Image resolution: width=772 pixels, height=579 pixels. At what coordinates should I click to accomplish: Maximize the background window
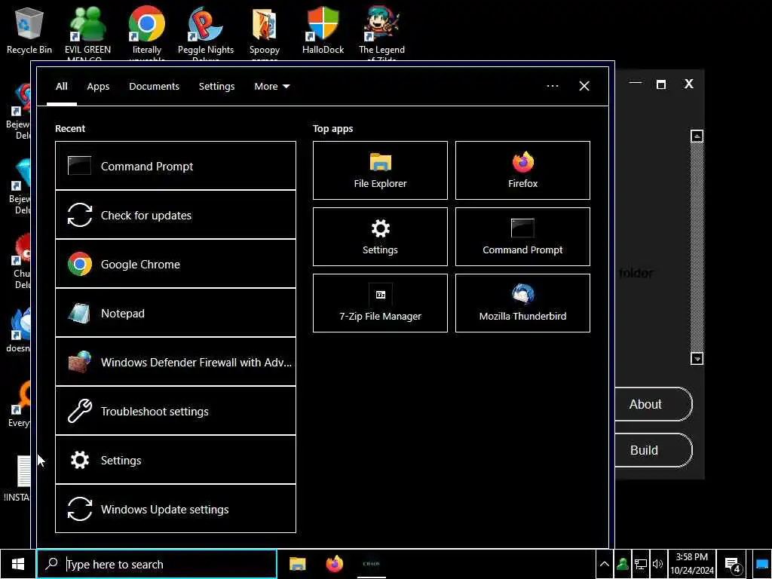pyautogui.click(x=660, y=84)
